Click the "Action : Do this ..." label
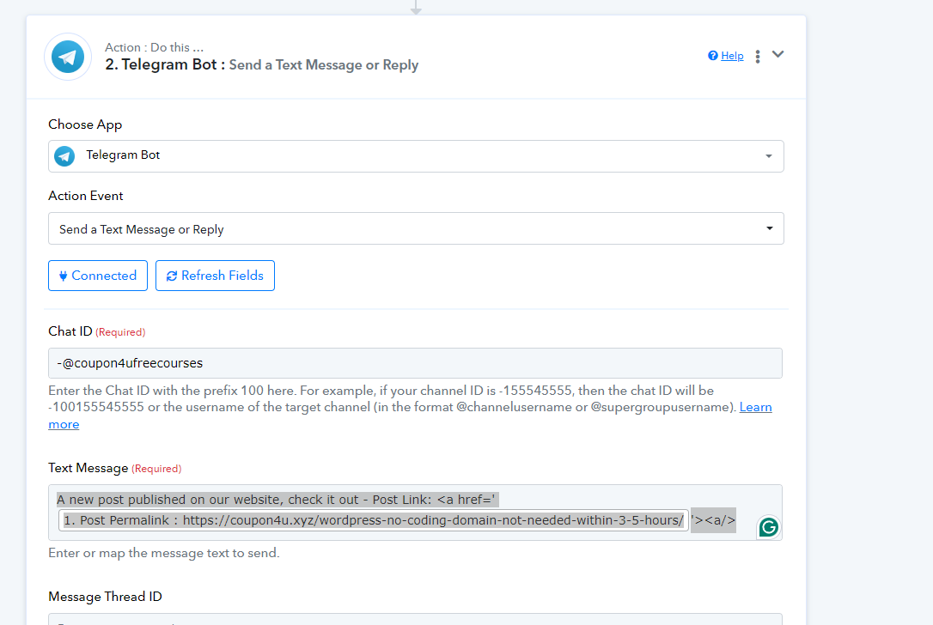Viewport: 933px width, 625px height. tap(154, 47)
